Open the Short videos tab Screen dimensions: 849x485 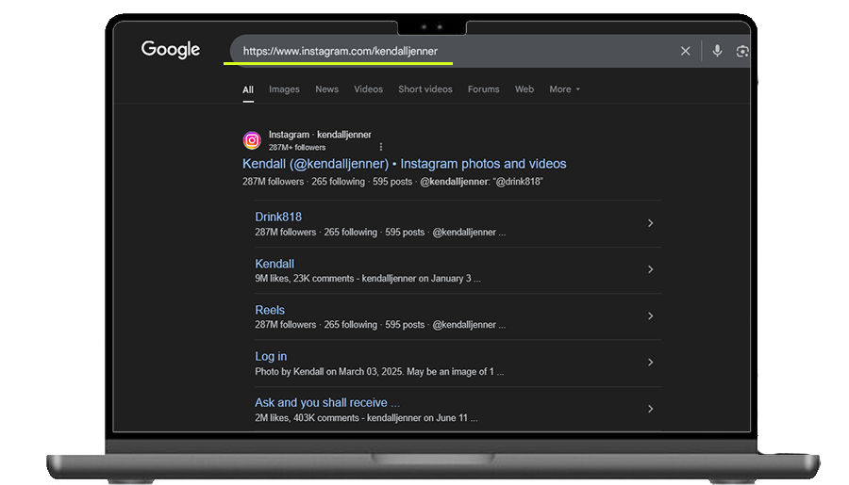(425, 89)
